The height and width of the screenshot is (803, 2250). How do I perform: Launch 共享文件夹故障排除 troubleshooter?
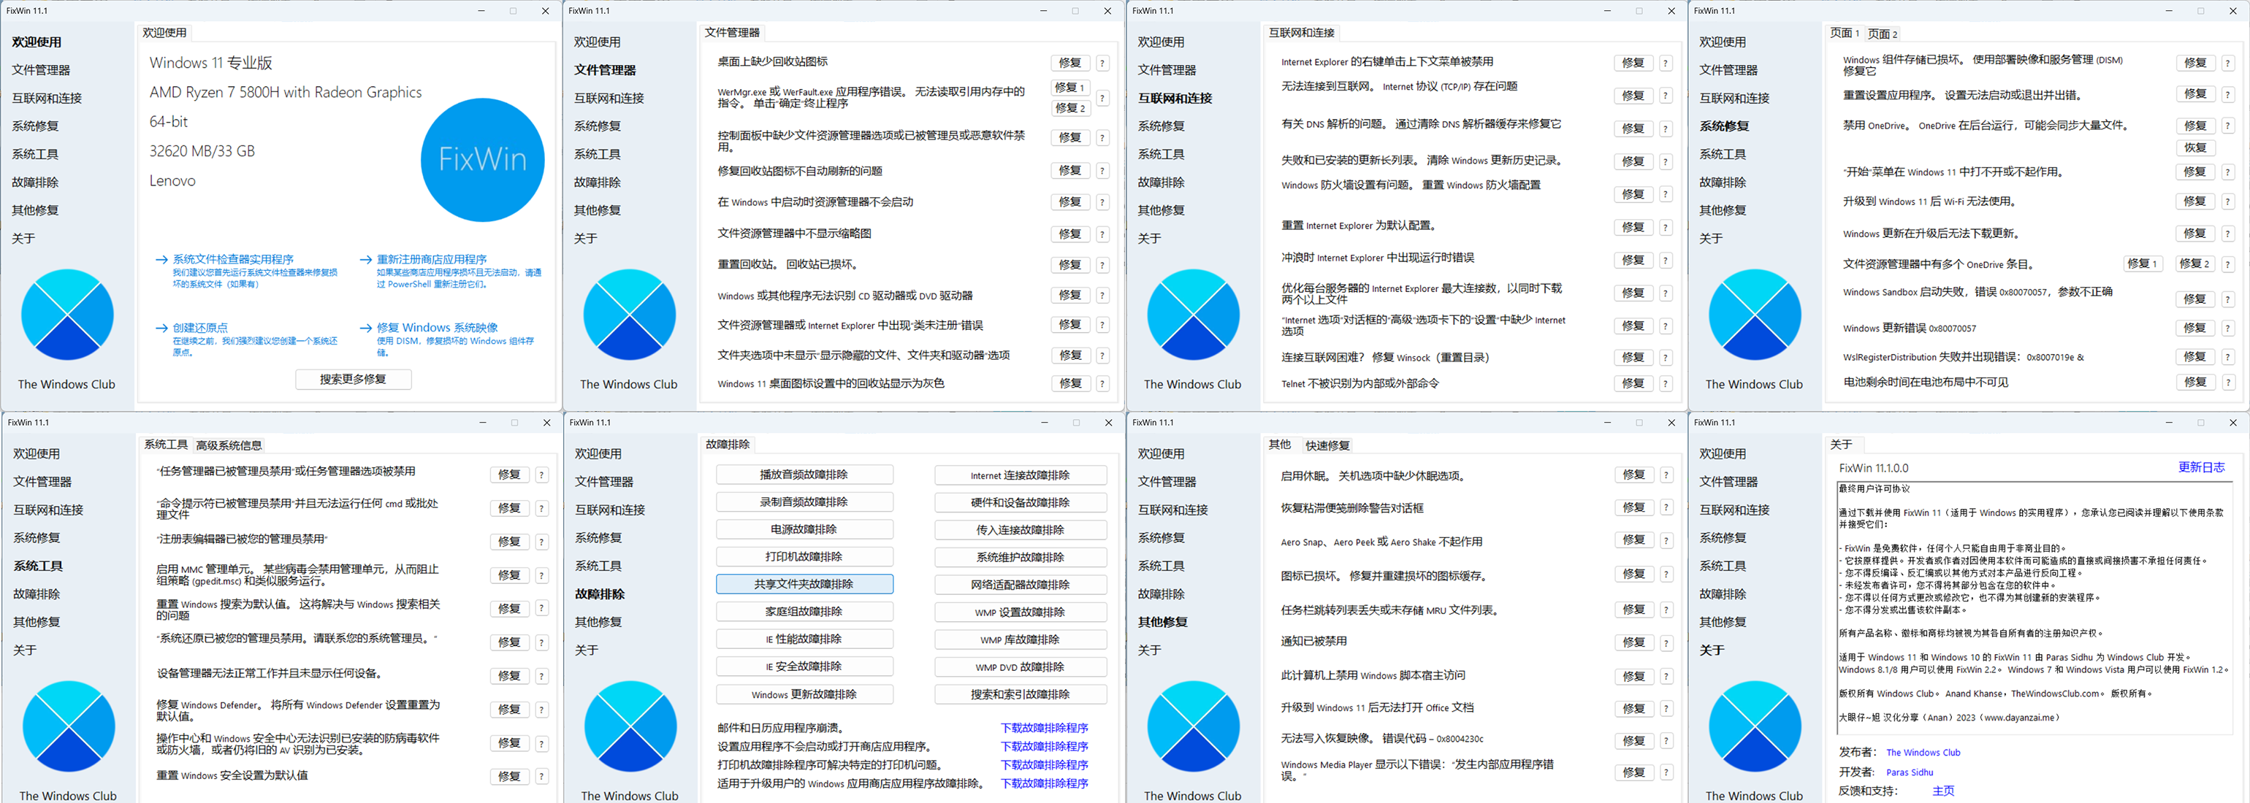coord(804,584)
